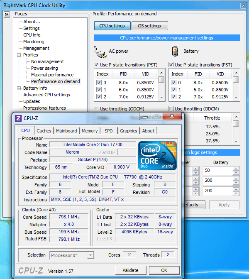Uncheck AC power P-state index 2

99,97
